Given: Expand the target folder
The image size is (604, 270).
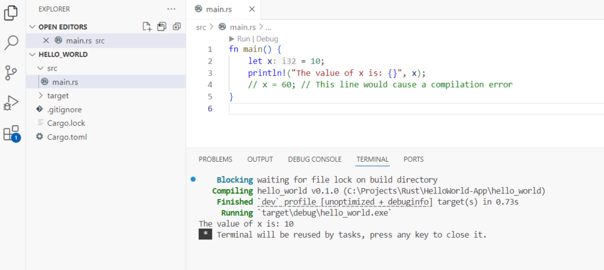Looking at the screenshot, I should click(41, 96).
